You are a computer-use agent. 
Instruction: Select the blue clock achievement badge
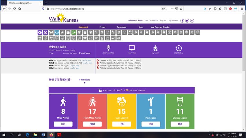pyautogui.click(x=57, y=32)
